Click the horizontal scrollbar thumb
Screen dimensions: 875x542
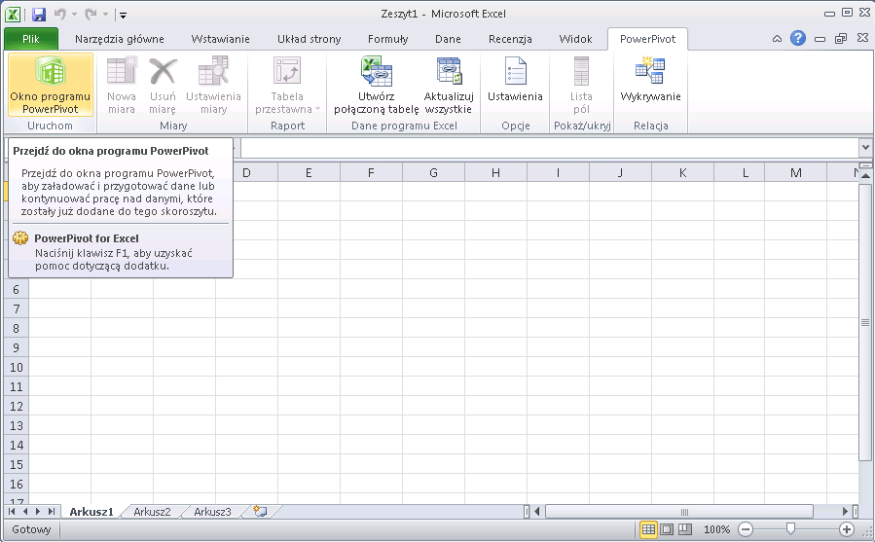679,511
